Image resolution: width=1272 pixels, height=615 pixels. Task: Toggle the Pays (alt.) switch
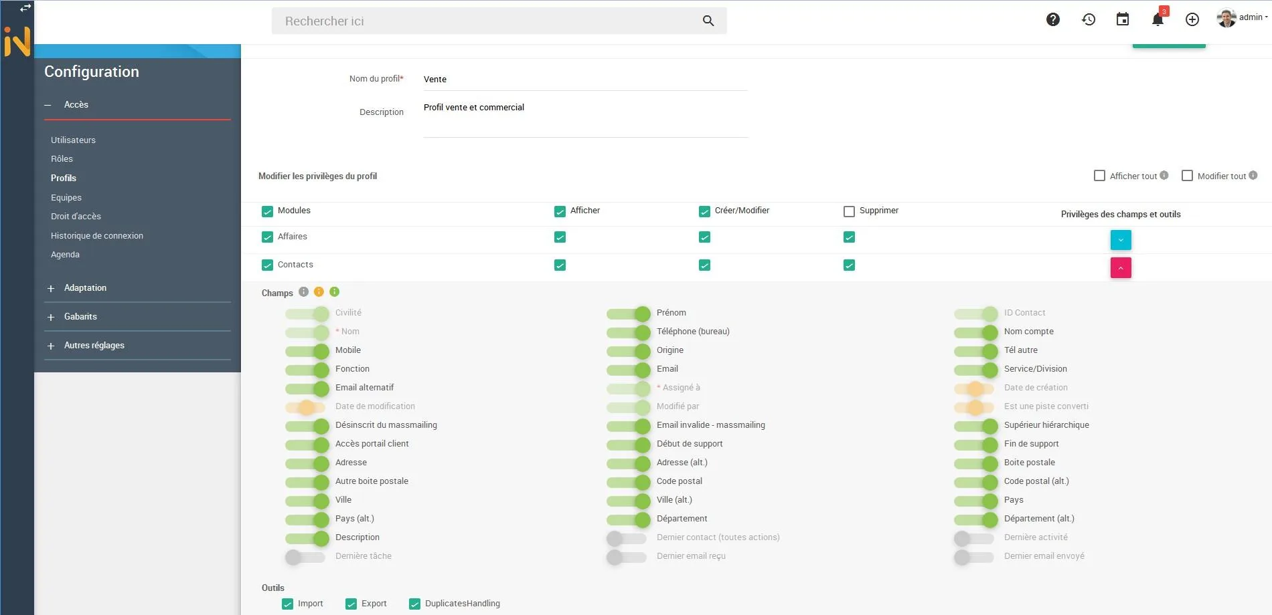tap(307, 519)
